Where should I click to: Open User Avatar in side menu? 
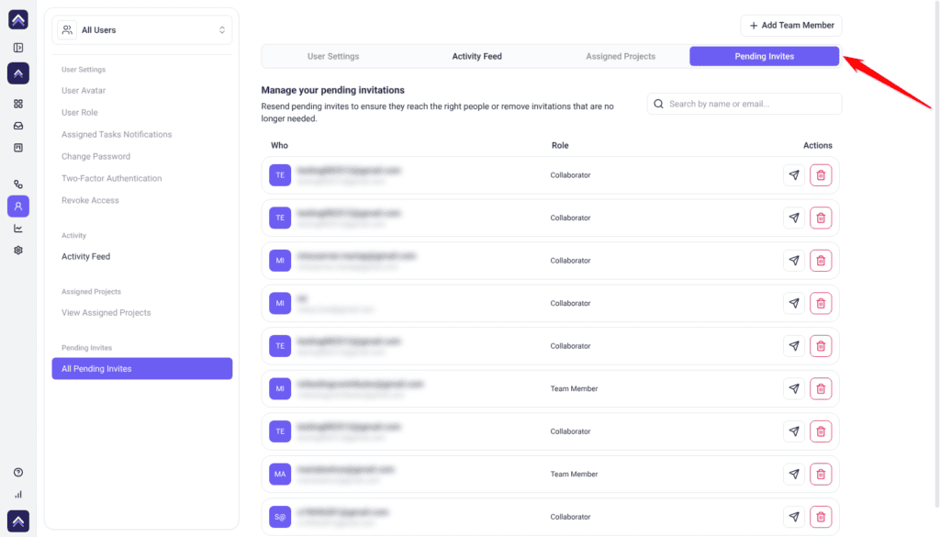coord(84,91)
